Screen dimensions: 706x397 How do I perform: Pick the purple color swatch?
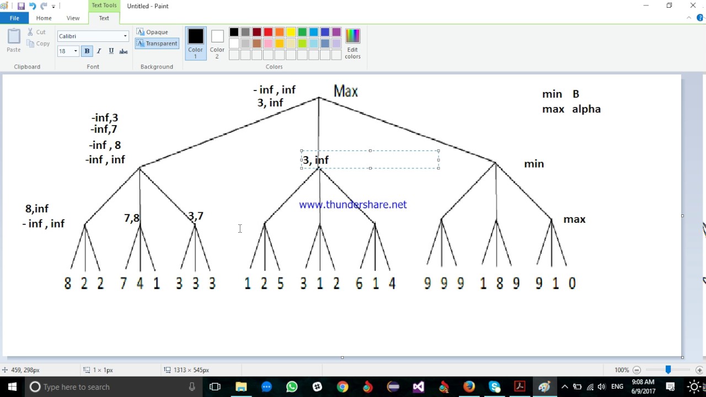[336, 32]
